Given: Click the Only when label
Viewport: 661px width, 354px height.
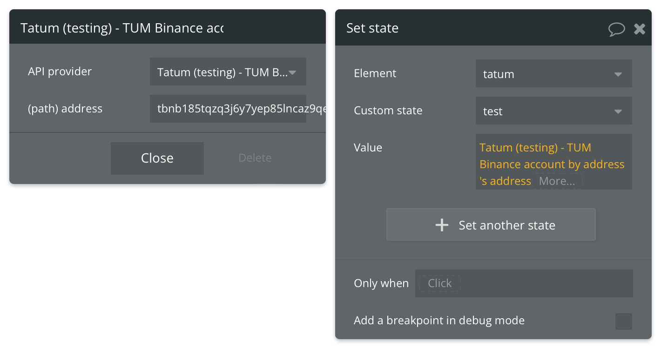Looking at the screenshot, I should (x=381, y=283).
